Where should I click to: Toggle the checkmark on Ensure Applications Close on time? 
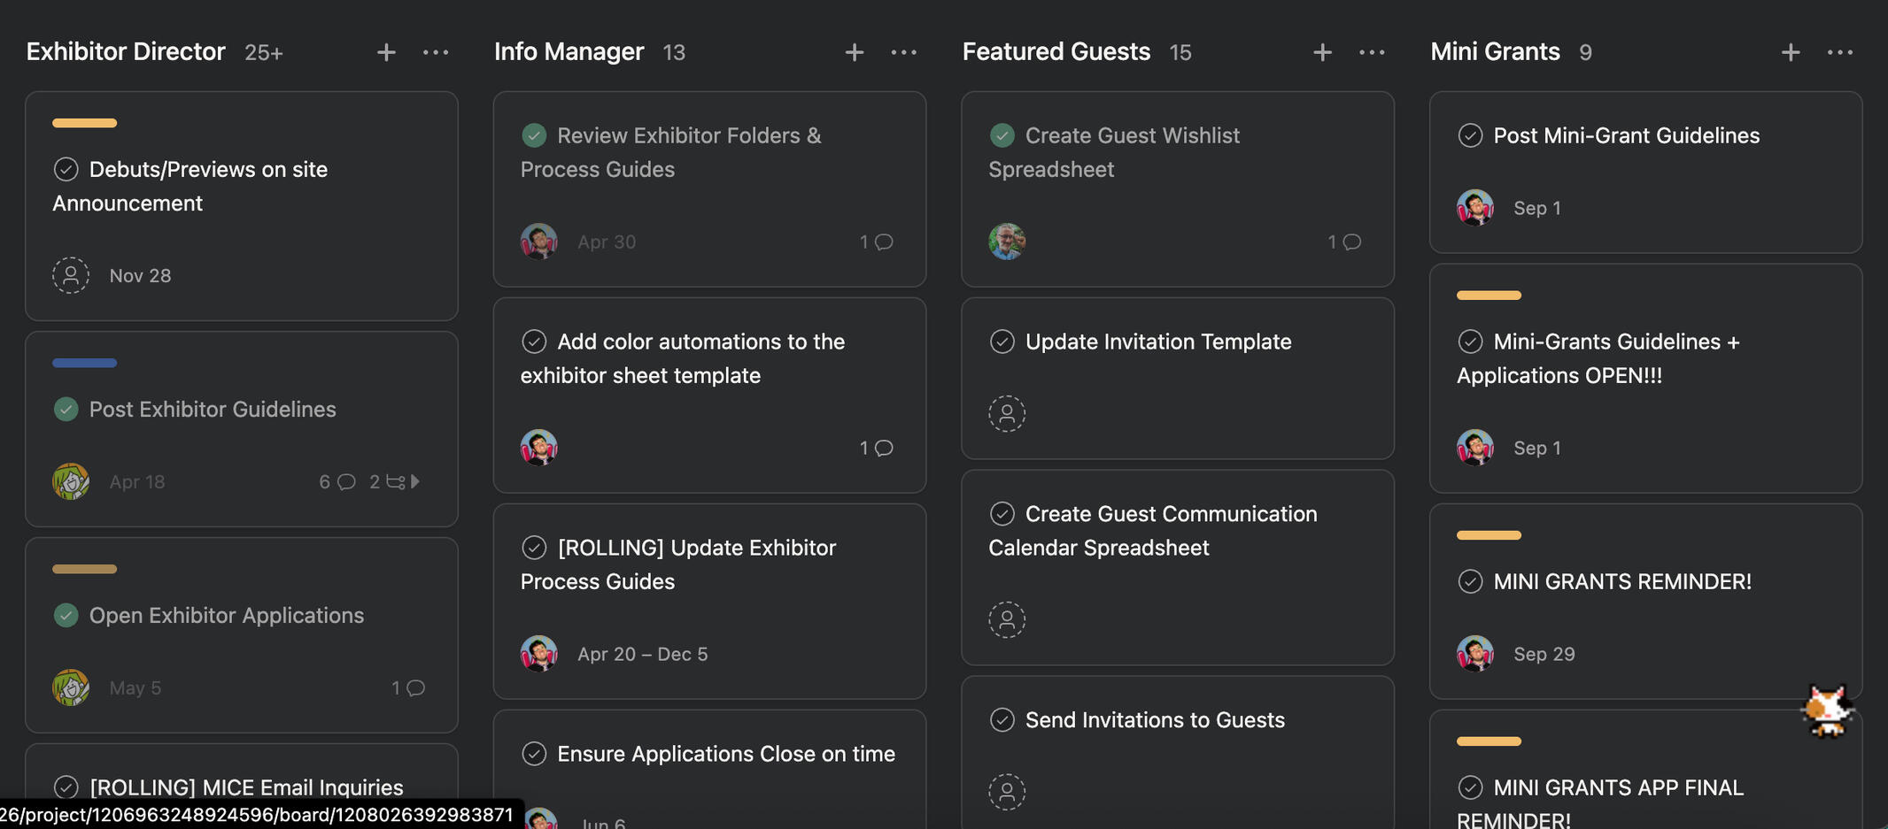coord(534,754)
